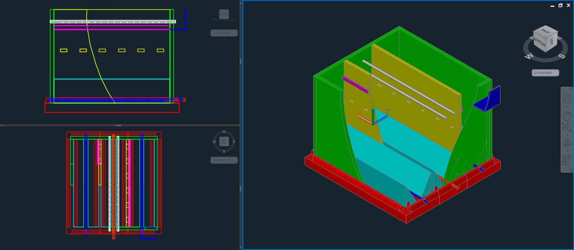Viewport: 574px width, 250px height.
Task: Activate the Pan hand tool
Action: coord(567,116)
